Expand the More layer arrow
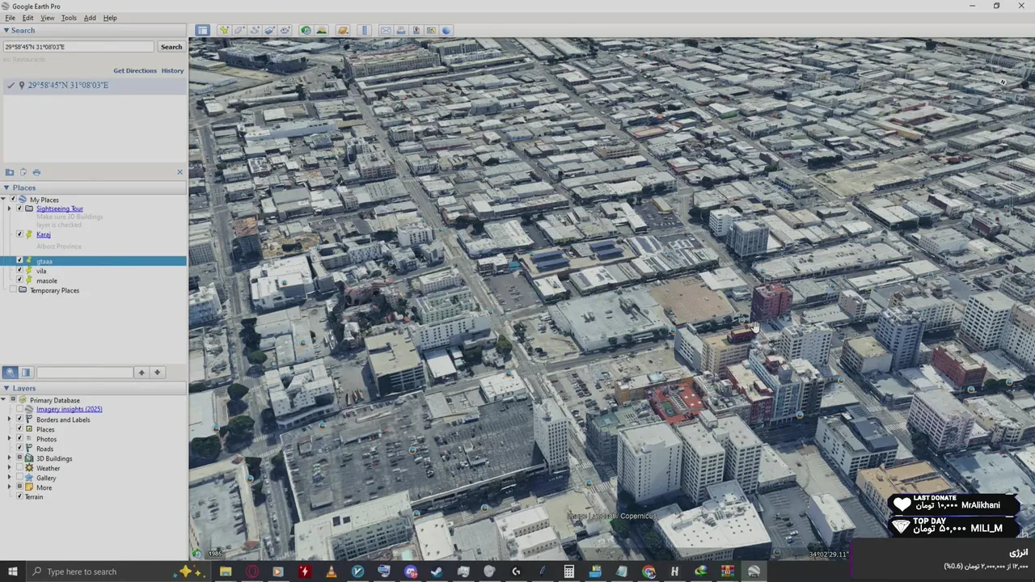The height and width of the screenshot is (582, 1035). pyautogui.click(x=10, y=487)
